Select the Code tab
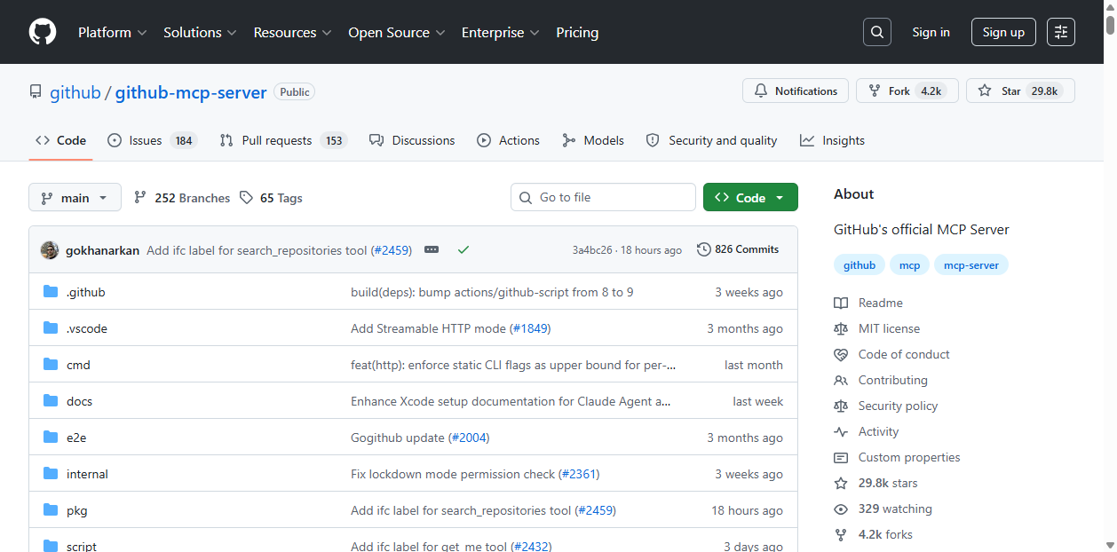1117x552 pixels. pyautogui.click(x=60, y=140)
